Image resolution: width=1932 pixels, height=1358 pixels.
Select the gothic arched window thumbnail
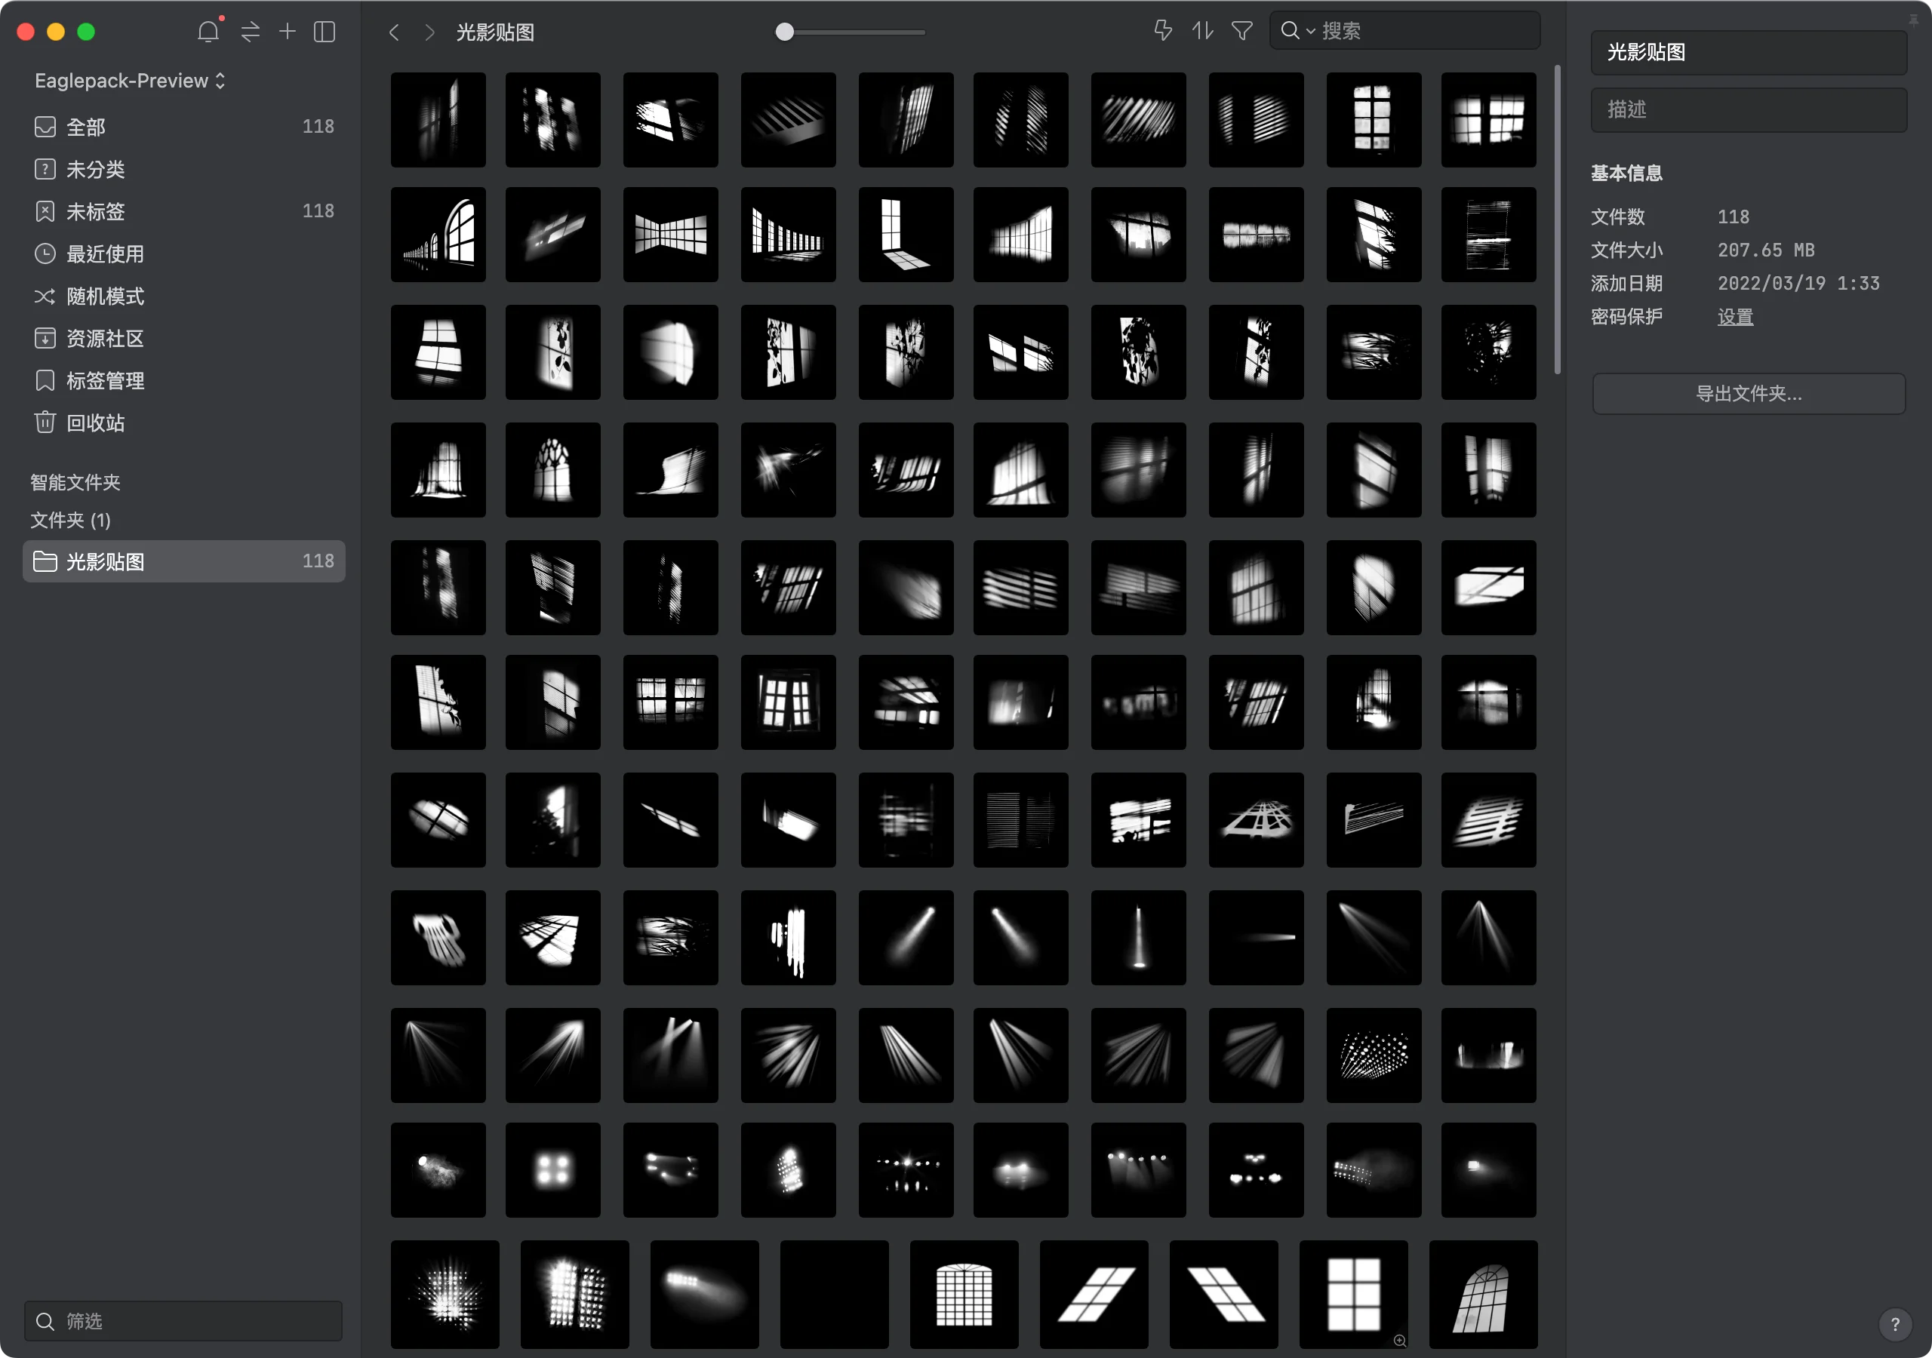(x=553, y=470)
